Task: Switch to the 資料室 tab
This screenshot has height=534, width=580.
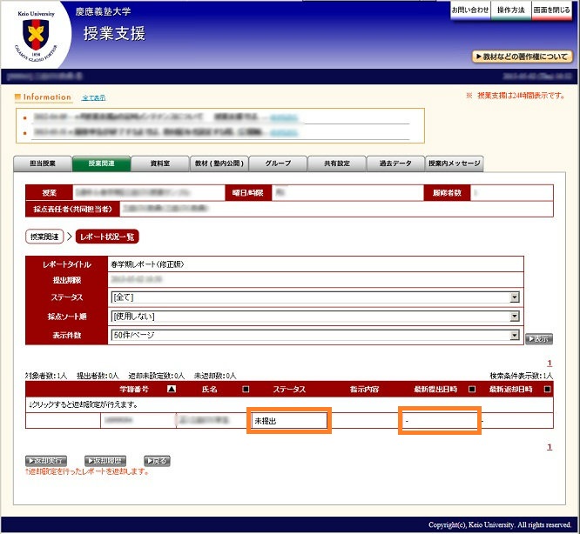Action: (x=159, y=163)
